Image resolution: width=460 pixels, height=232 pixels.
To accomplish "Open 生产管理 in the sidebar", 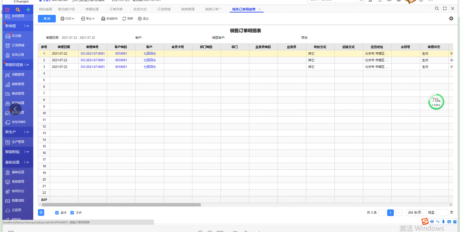I will [x=18, y=142].
